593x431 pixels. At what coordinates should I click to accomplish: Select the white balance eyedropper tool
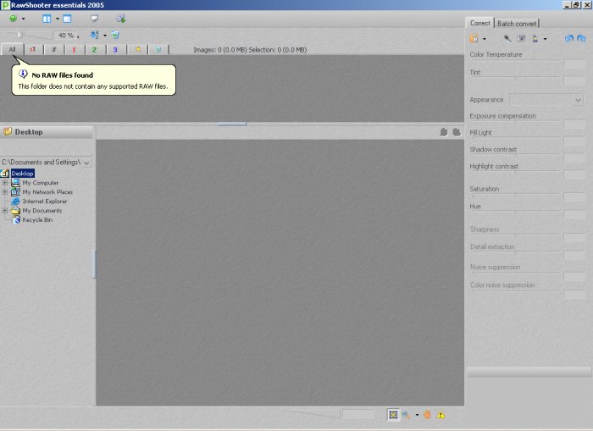click(507, 39)
